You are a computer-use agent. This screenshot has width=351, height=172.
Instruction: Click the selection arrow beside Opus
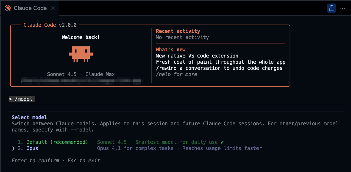tap(13, 148)
